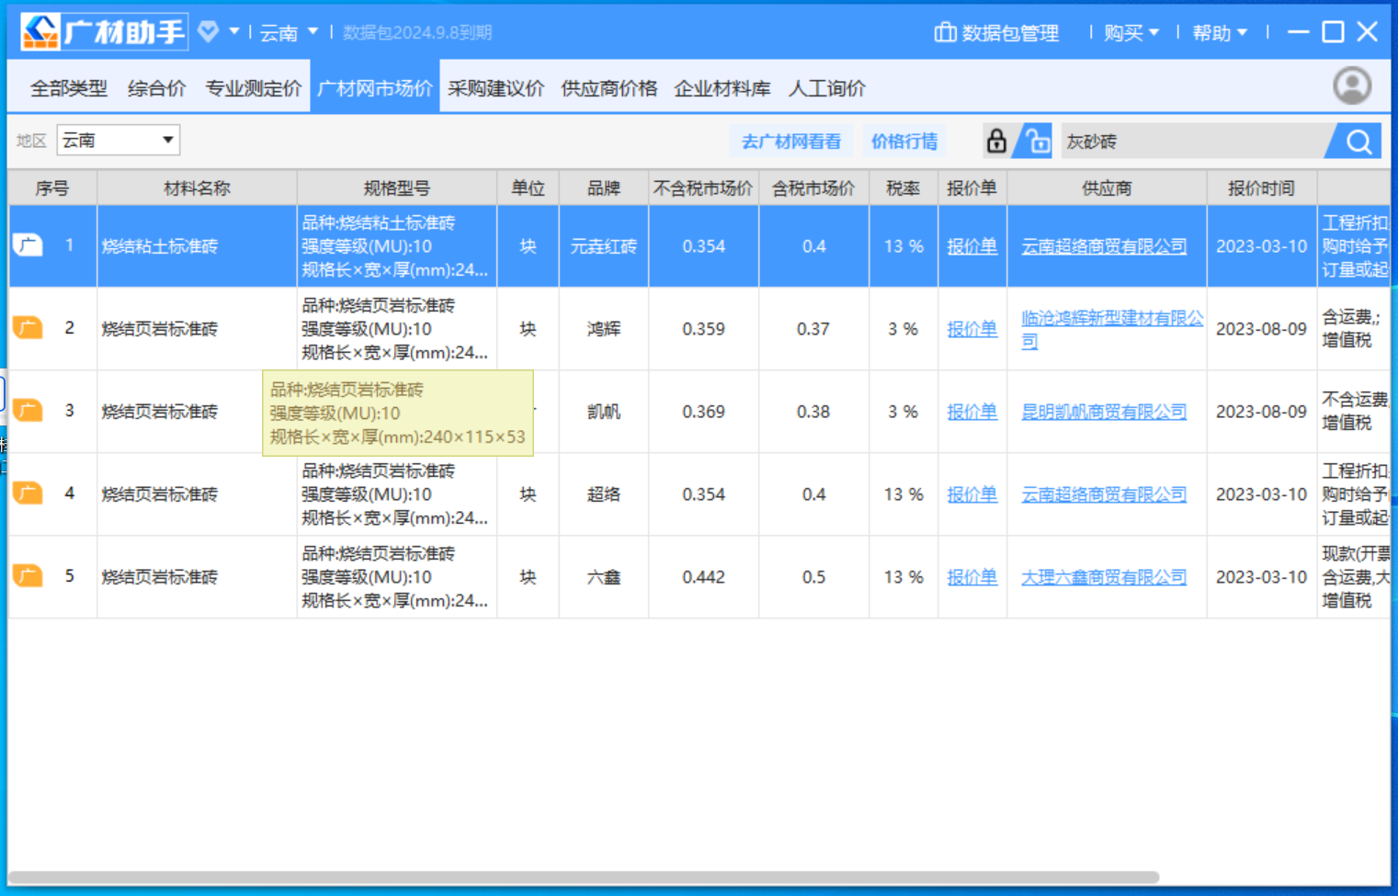Open the 报价单 link for 超络 row
The width and height of the screenshot is (1398, 896).
972,494
